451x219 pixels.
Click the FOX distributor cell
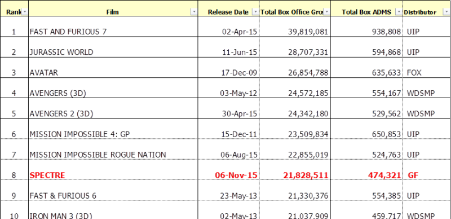(x=427, y=68)
